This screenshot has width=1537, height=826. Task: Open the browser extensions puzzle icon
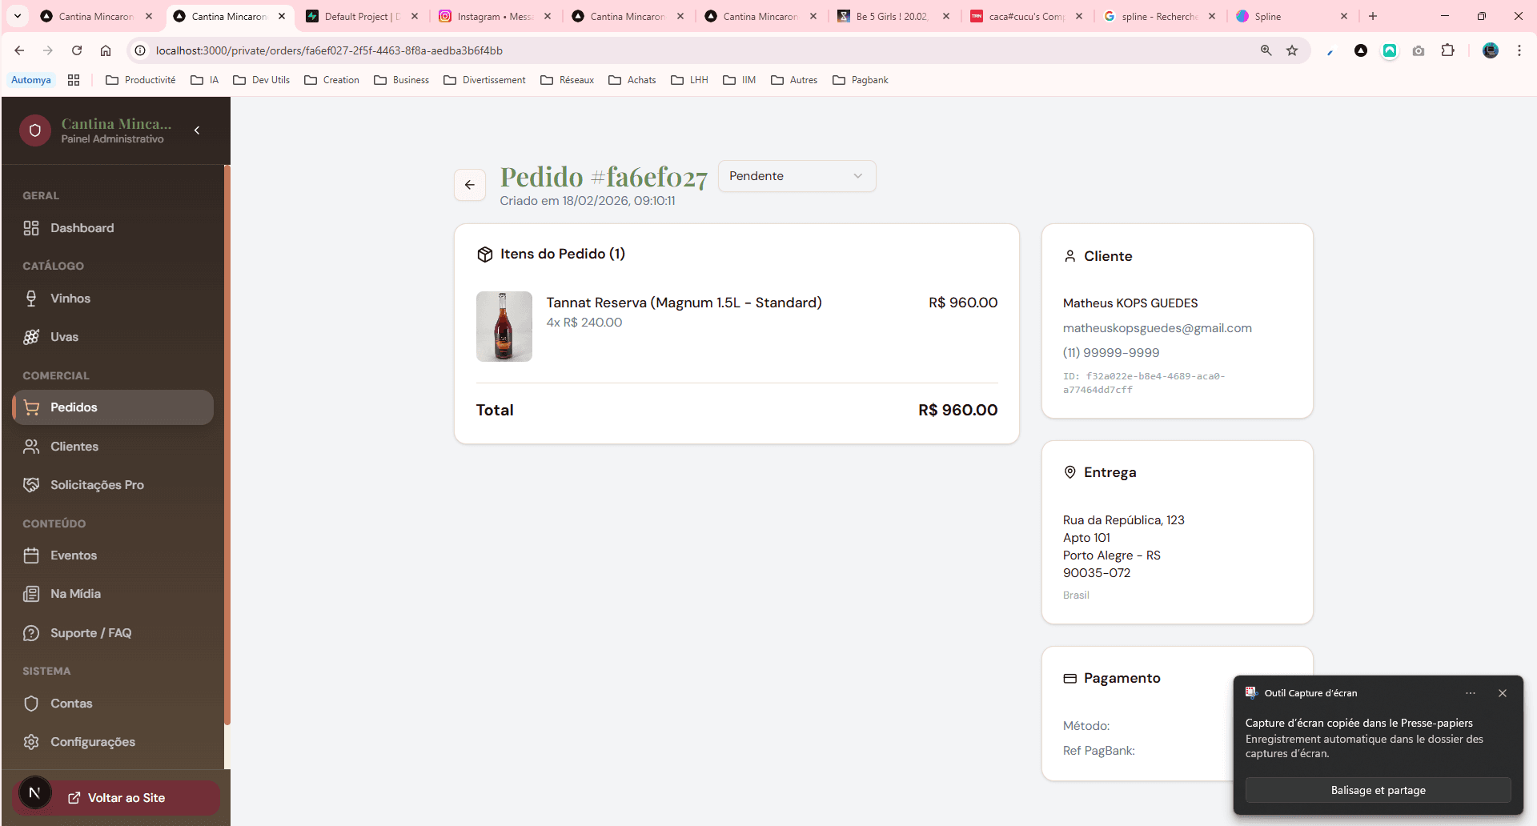(1447, 50)
